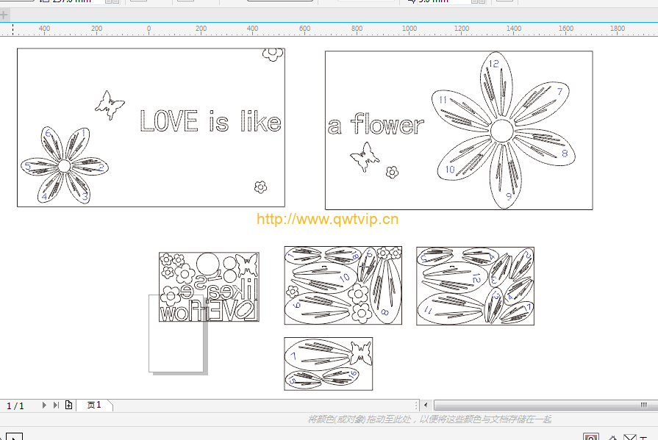The height and width of the screenshot is (440, 658).
Task: Click the scroll-left arrow of horizontal scrollbar
Action: click(426, 405)
